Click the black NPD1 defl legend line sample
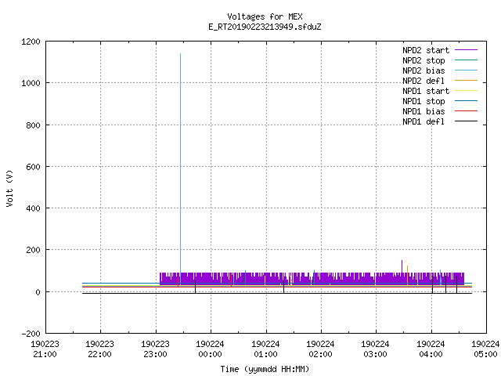The height and width of the screenshot is (376, 501). [467, 121]
